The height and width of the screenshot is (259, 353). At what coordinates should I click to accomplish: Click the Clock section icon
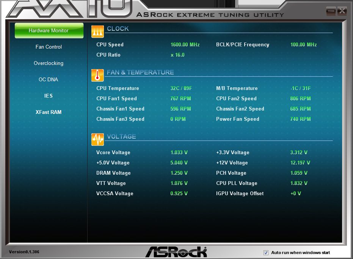97,32
